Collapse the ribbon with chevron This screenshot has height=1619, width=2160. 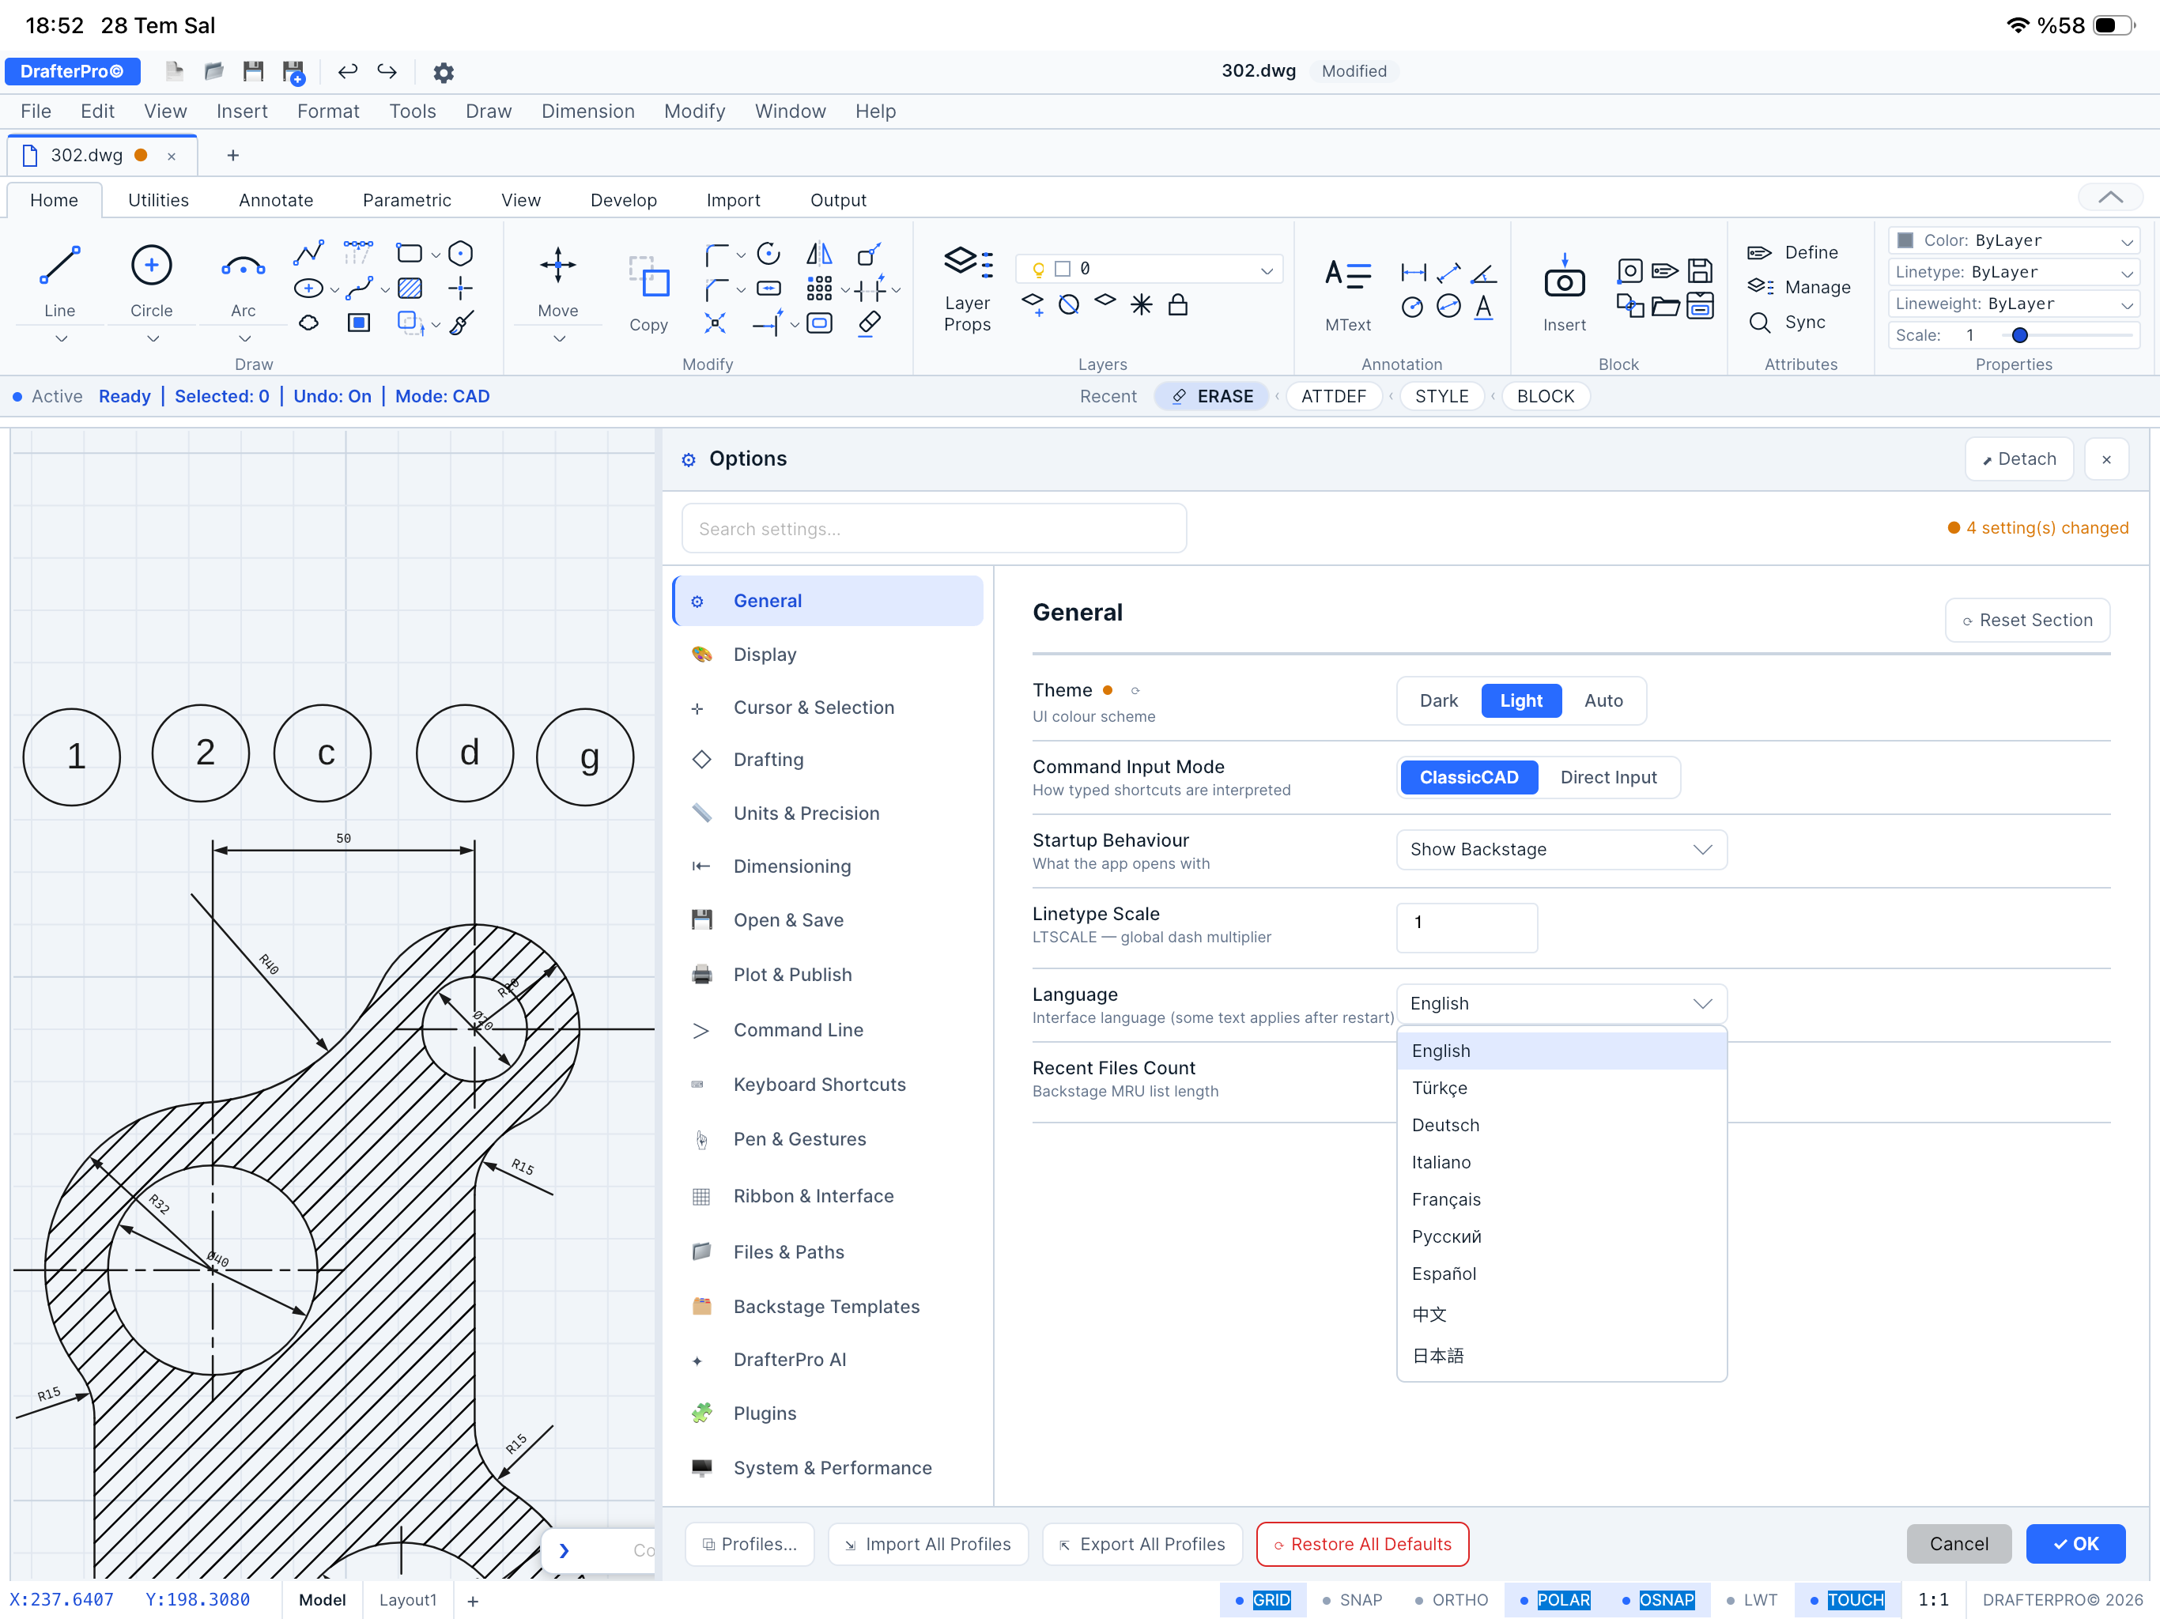[x=2110, y=198]
